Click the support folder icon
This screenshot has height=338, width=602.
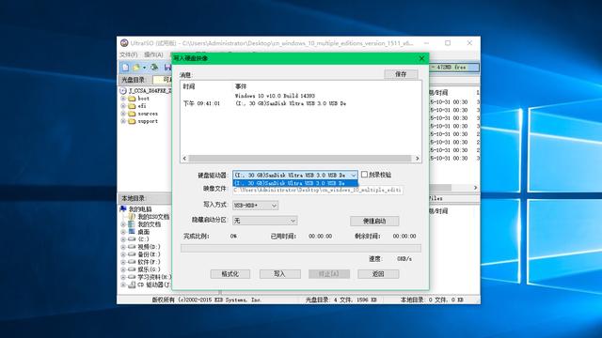pos(132,121)
